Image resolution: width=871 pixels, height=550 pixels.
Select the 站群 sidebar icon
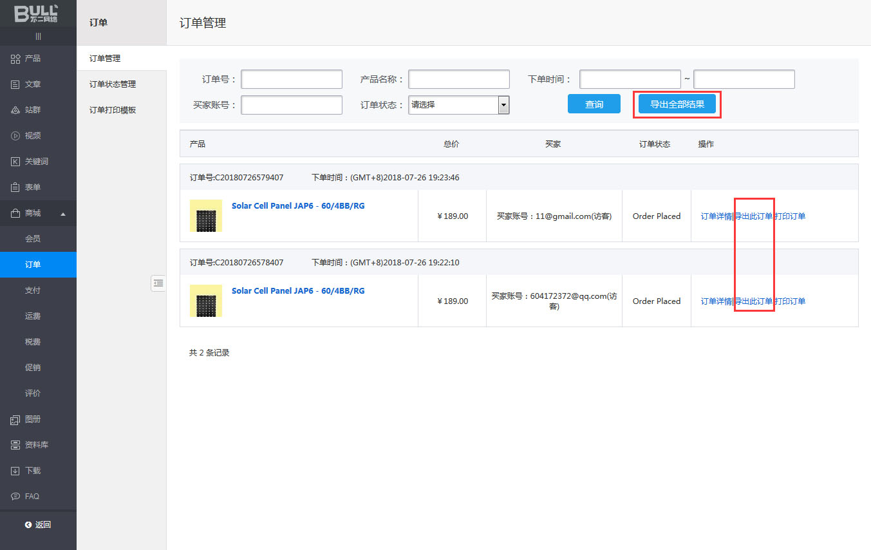[x=15, y=110]
